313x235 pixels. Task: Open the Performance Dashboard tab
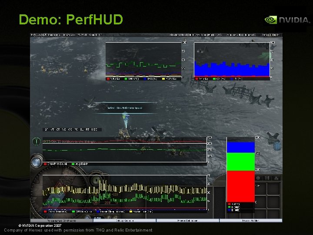point(62,221)
